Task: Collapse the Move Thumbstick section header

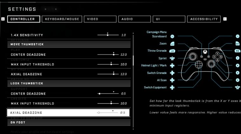Action: (x=69, y=44)
